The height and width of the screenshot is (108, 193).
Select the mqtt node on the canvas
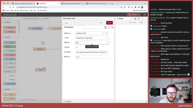[40, 70]
